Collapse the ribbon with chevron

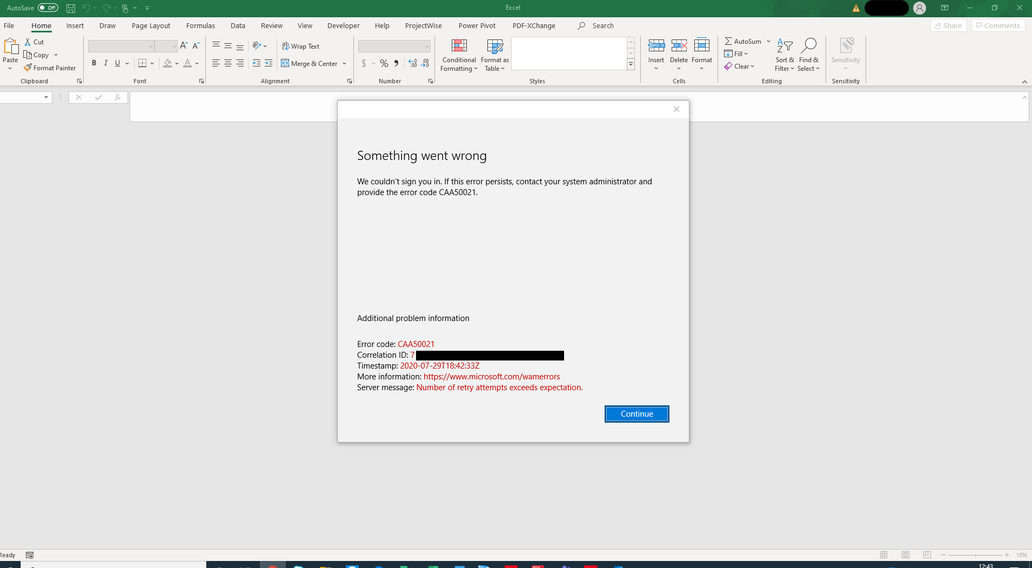(x=1024, y=82)
